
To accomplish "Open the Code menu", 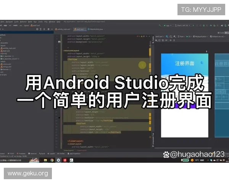I will tap(16, 22).
